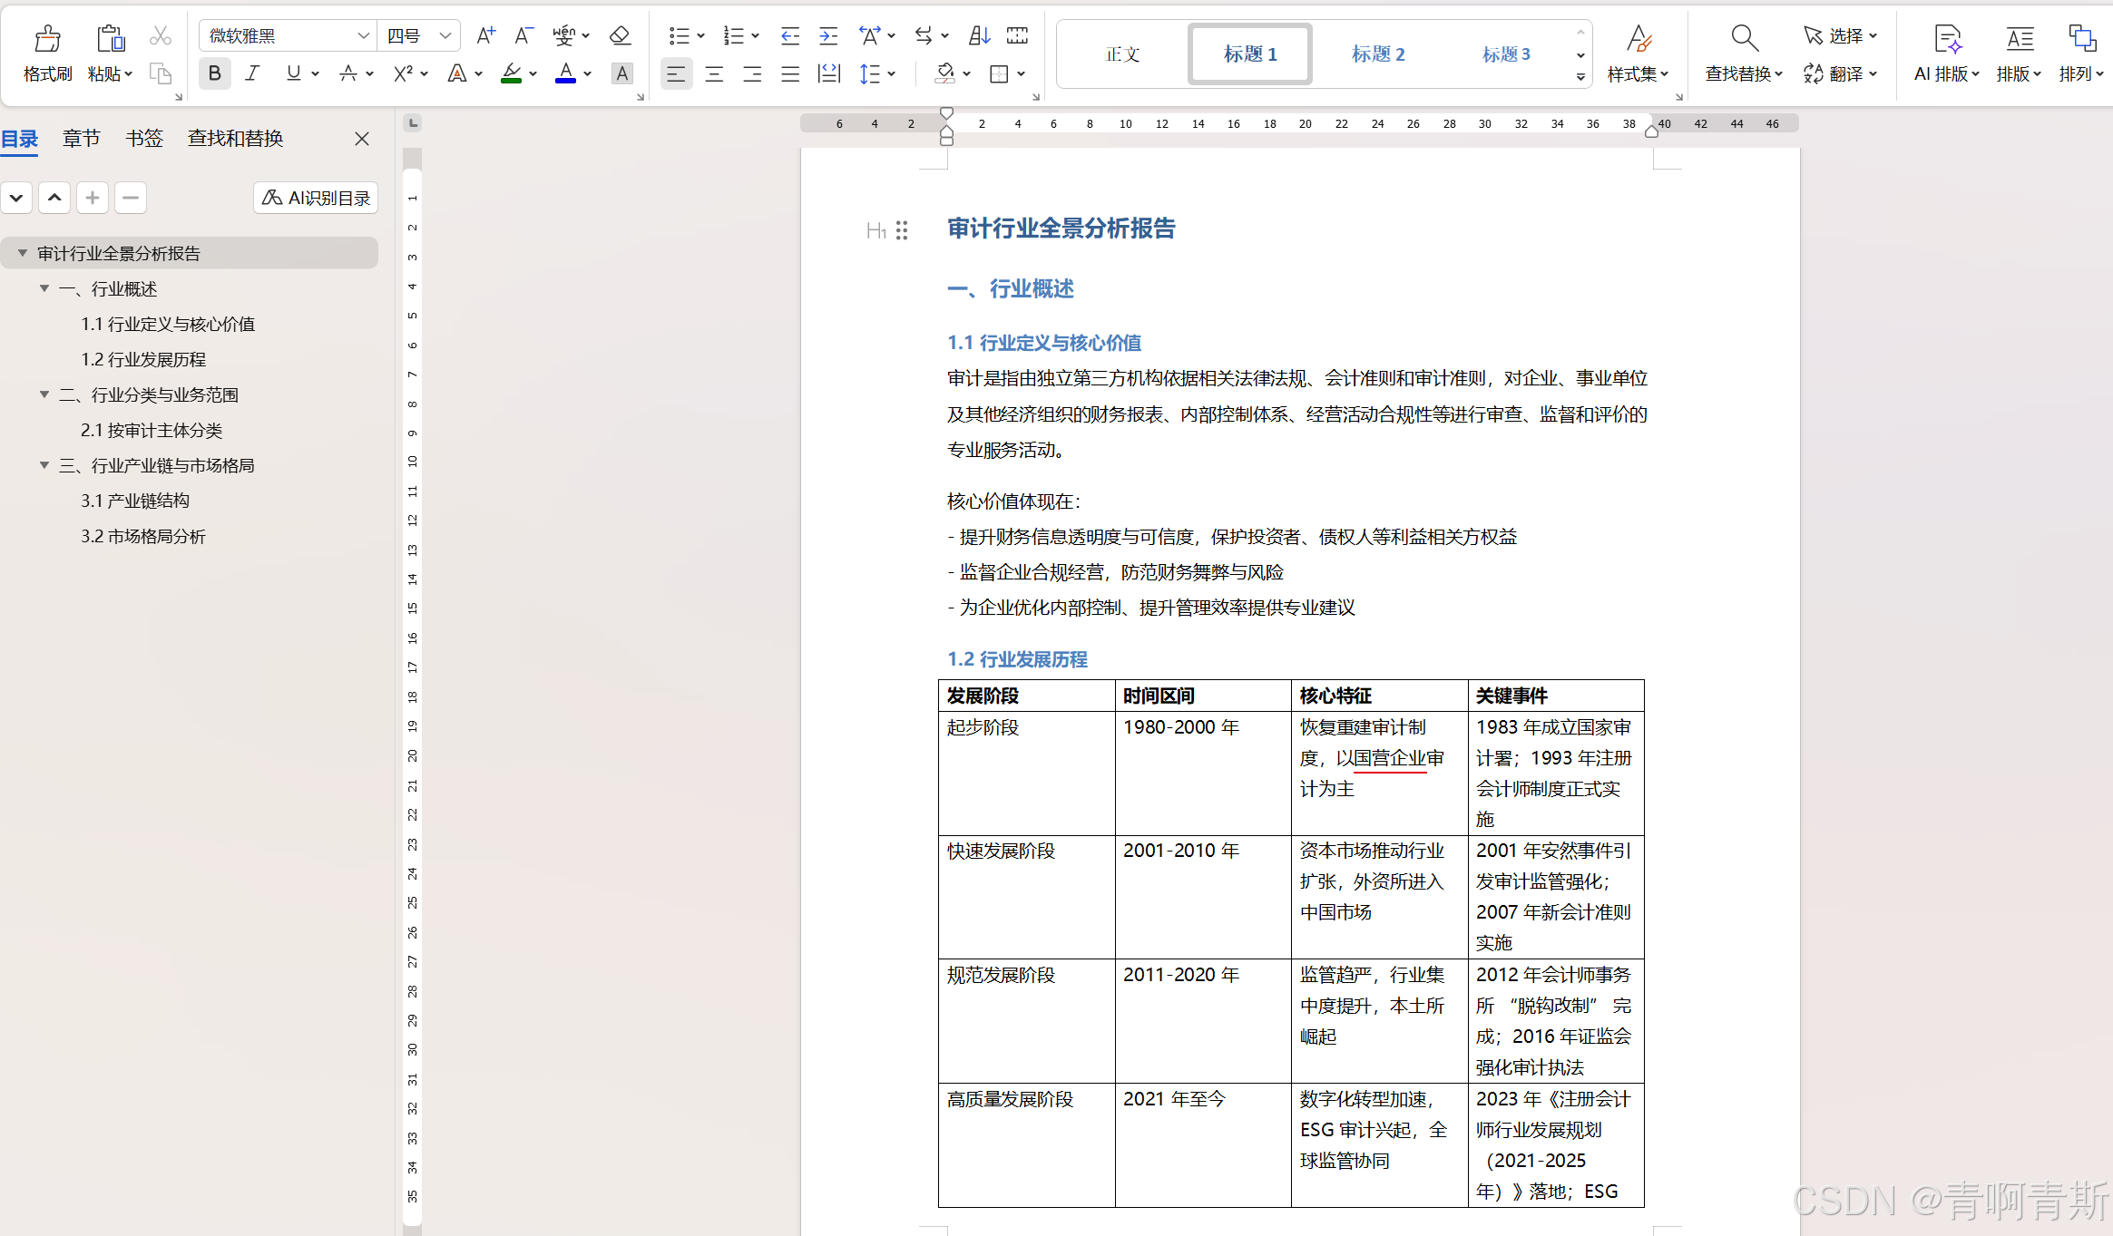
Task: Toggle character shading A button
Action: tap(621, 73)
